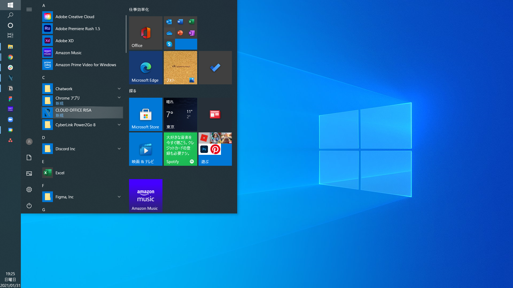Image resolution: width=513 pixels, height=288 pixels.
Task: Open the green Spotify tile
Action: point(180,149)
